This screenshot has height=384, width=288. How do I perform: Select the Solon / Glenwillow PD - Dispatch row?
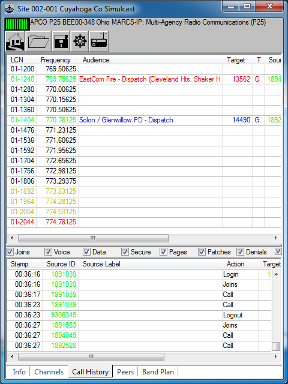click(x=144, y=120)
